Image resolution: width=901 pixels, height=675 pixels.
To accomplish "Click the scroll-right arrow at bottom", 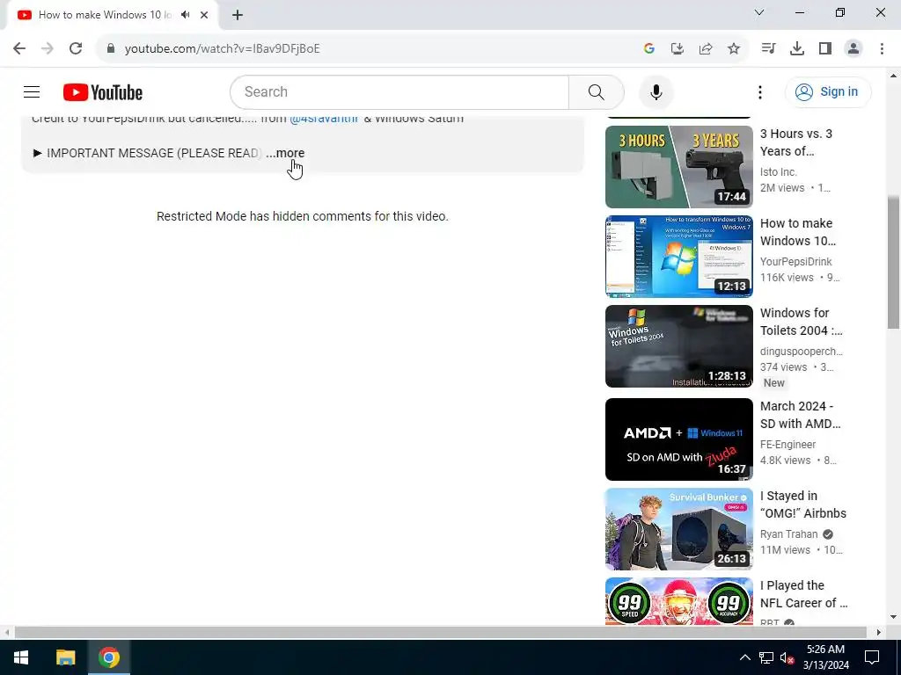I will (879, 632).
